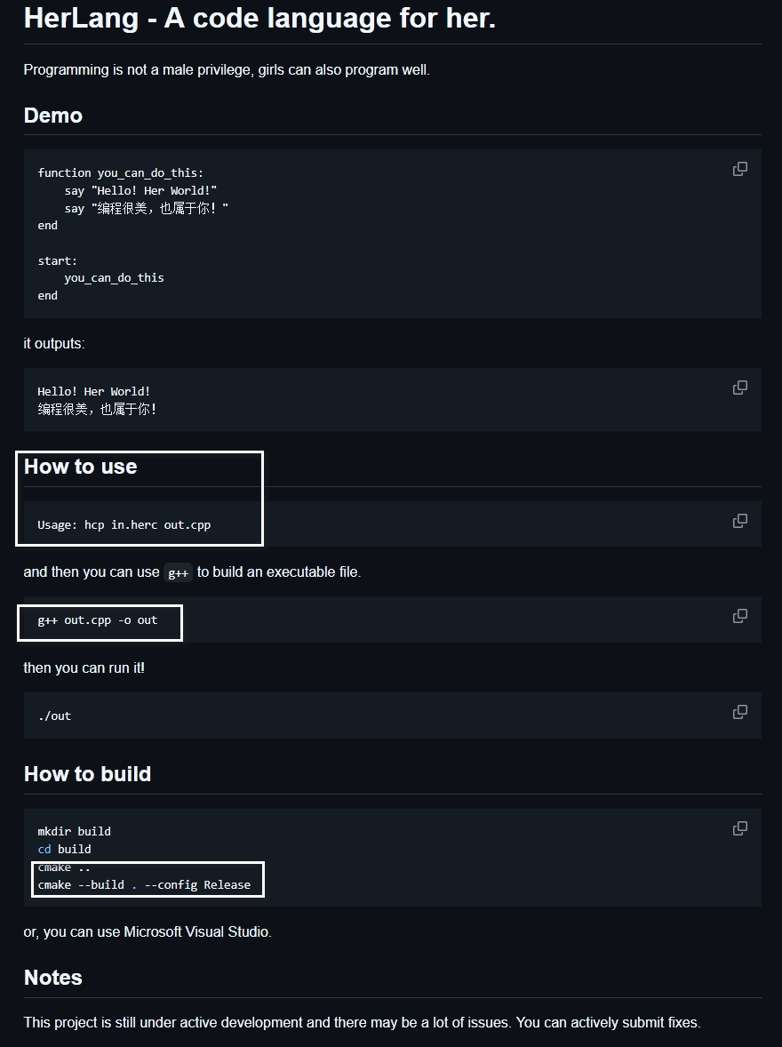Copy the mkdir build commands block
This screenshot has height=1047, width=782.
tap(739, 828)
